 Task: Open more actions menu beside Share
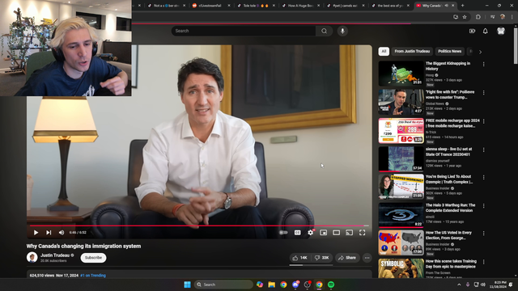[x=367, y=258]
